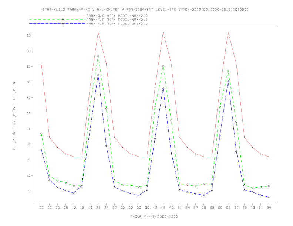
Task: Click y-axis tick label 15
Action: click(x=28, y=160)
